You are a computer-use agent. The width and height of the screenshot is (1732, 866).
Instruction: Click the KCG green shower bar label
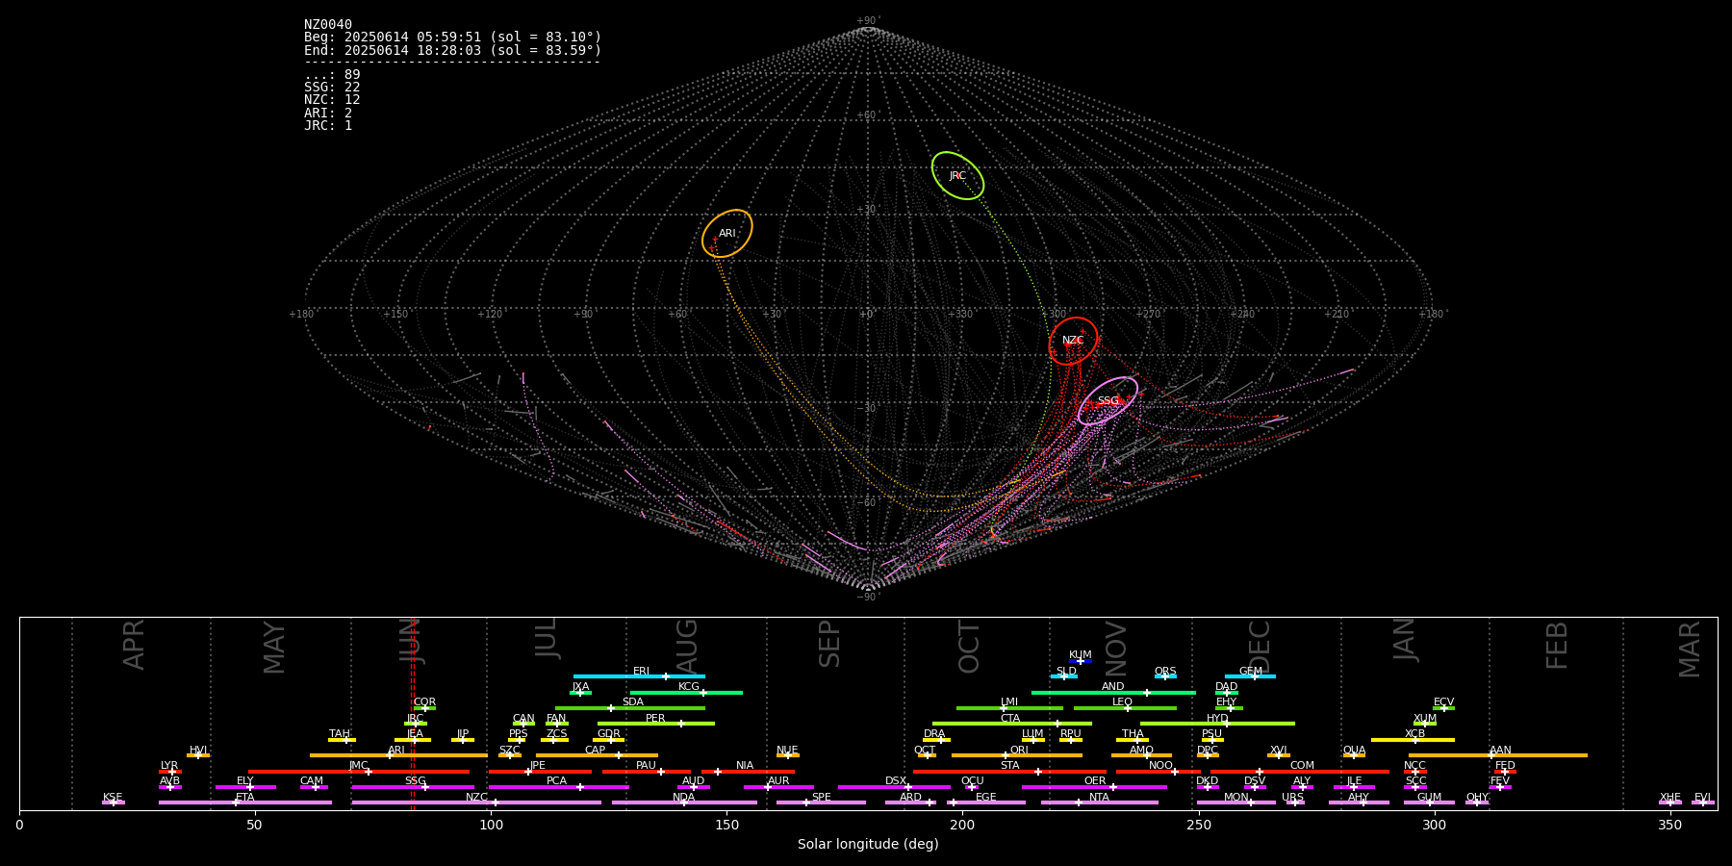tap(689, 687)
